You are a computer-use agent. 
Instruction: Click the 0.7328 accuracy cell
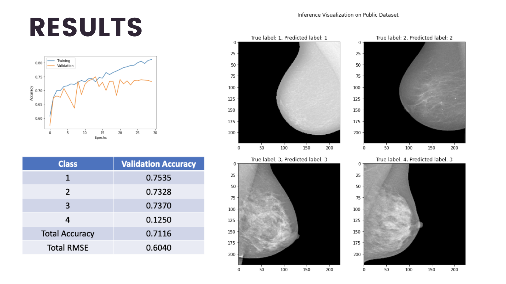[x=159, y=192]
